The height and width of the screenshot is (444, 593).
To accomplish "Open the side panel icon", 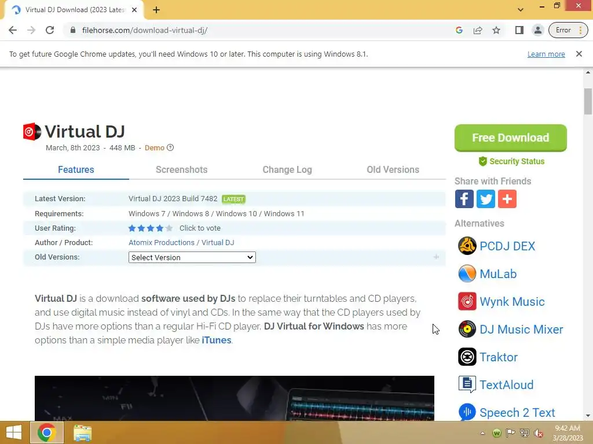I will pyautogui.click(x=519, y=30).
